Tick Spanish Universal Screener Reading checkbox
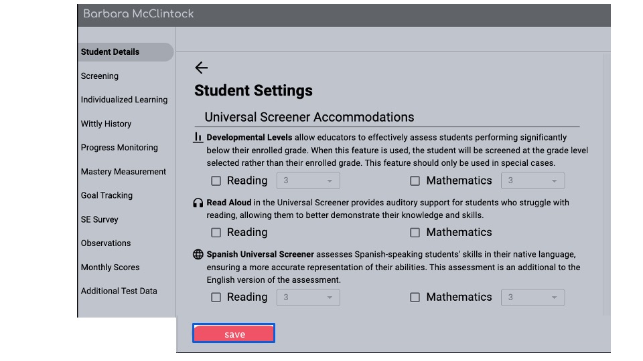Screen dimensions: 643x361 point(216,297)
